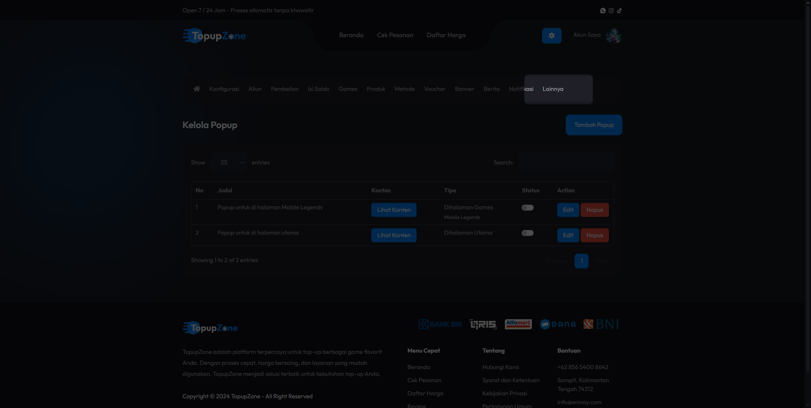Viewport: 811px width, 408px height.
Task: Toggle status for Mobile Legends popup
Action: [x=528, y=208]
